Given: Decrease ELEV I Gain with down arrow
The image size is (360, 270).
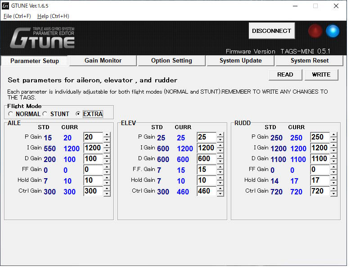Looking at the screenshot, I should [x=220, y=150].
